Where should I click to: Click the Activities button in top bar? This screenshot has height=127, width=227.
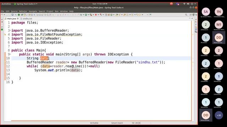[6, 4]
